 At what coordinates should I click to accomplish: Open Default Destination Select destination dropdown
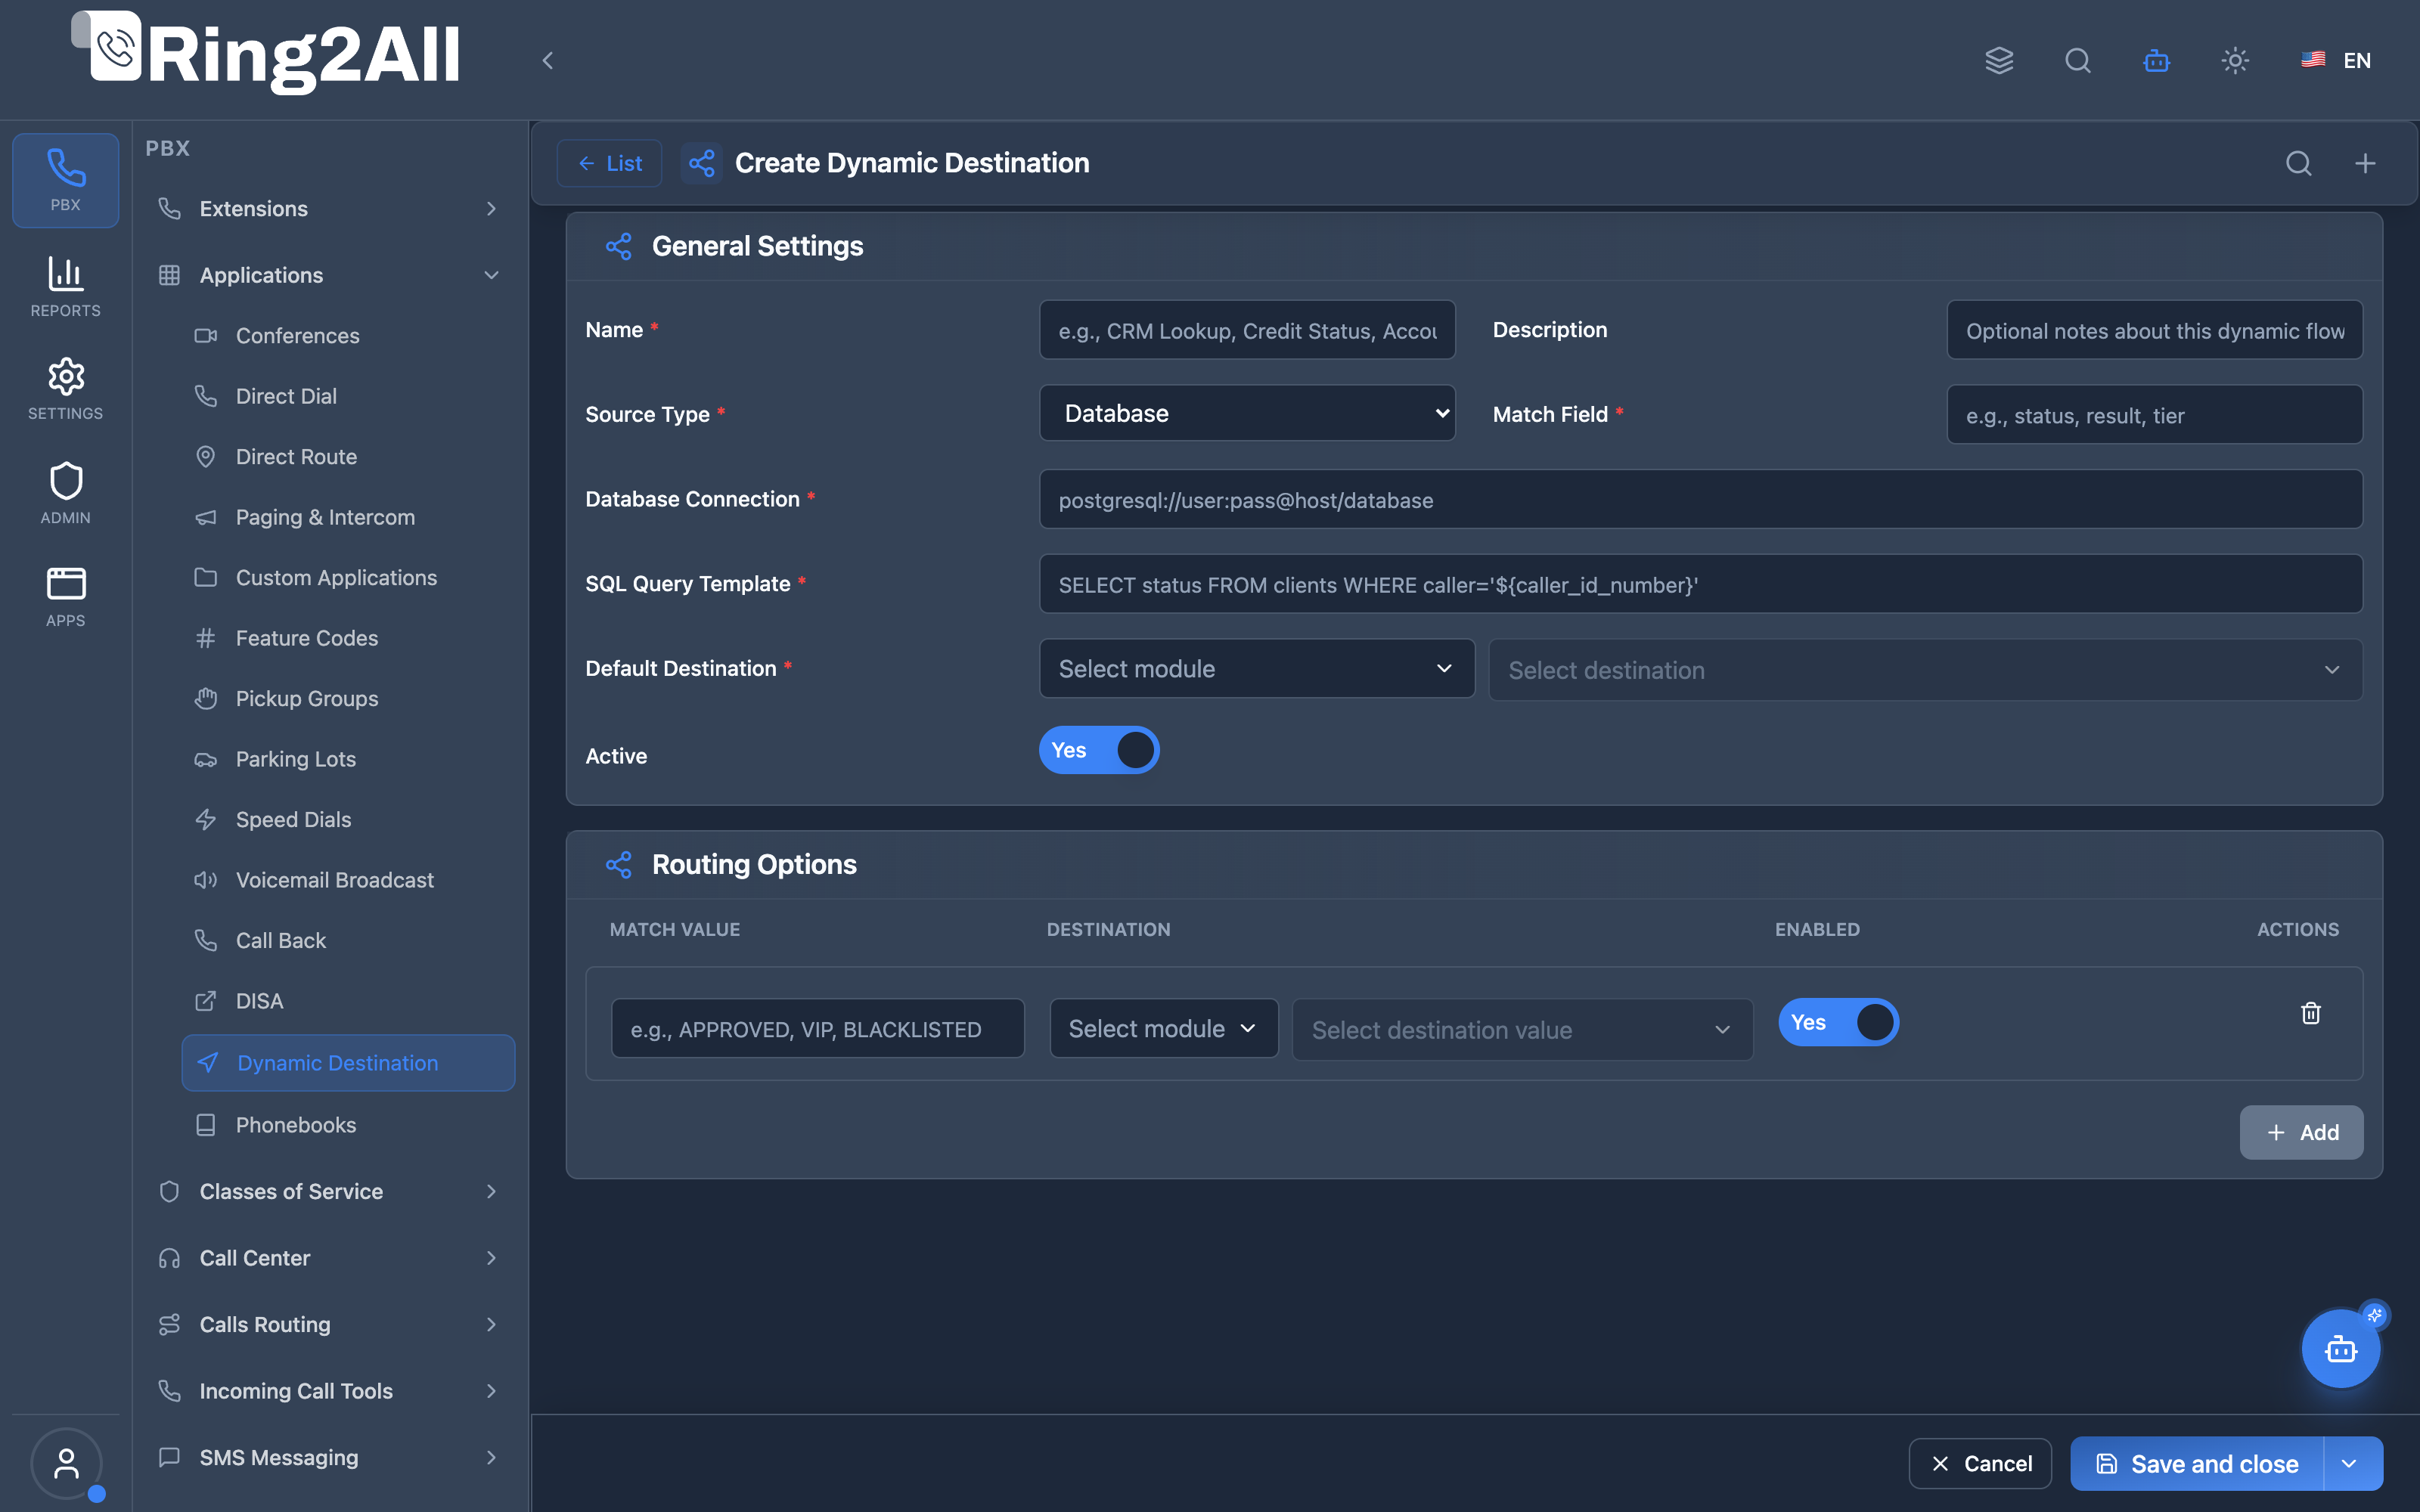tap(1925, 670)
